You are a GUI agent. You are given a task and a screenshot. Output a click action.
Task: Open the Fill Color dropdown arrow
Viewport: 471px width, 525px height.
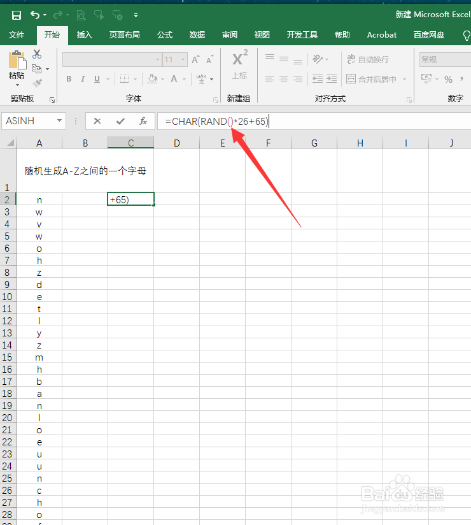162,80
